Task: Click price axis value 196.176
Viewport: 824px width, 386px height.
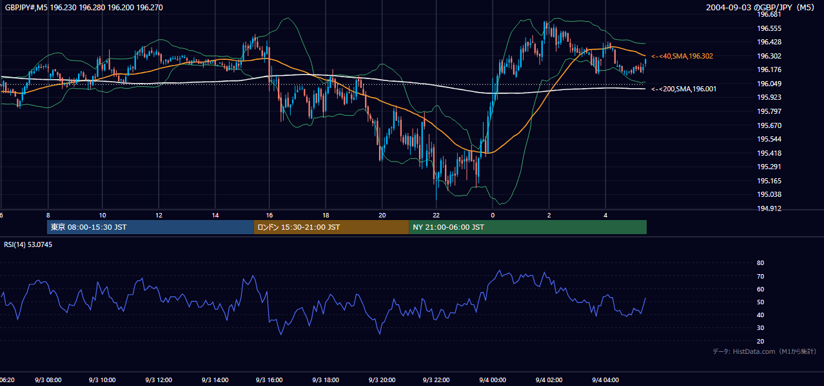Action: [x=769, y=69]
